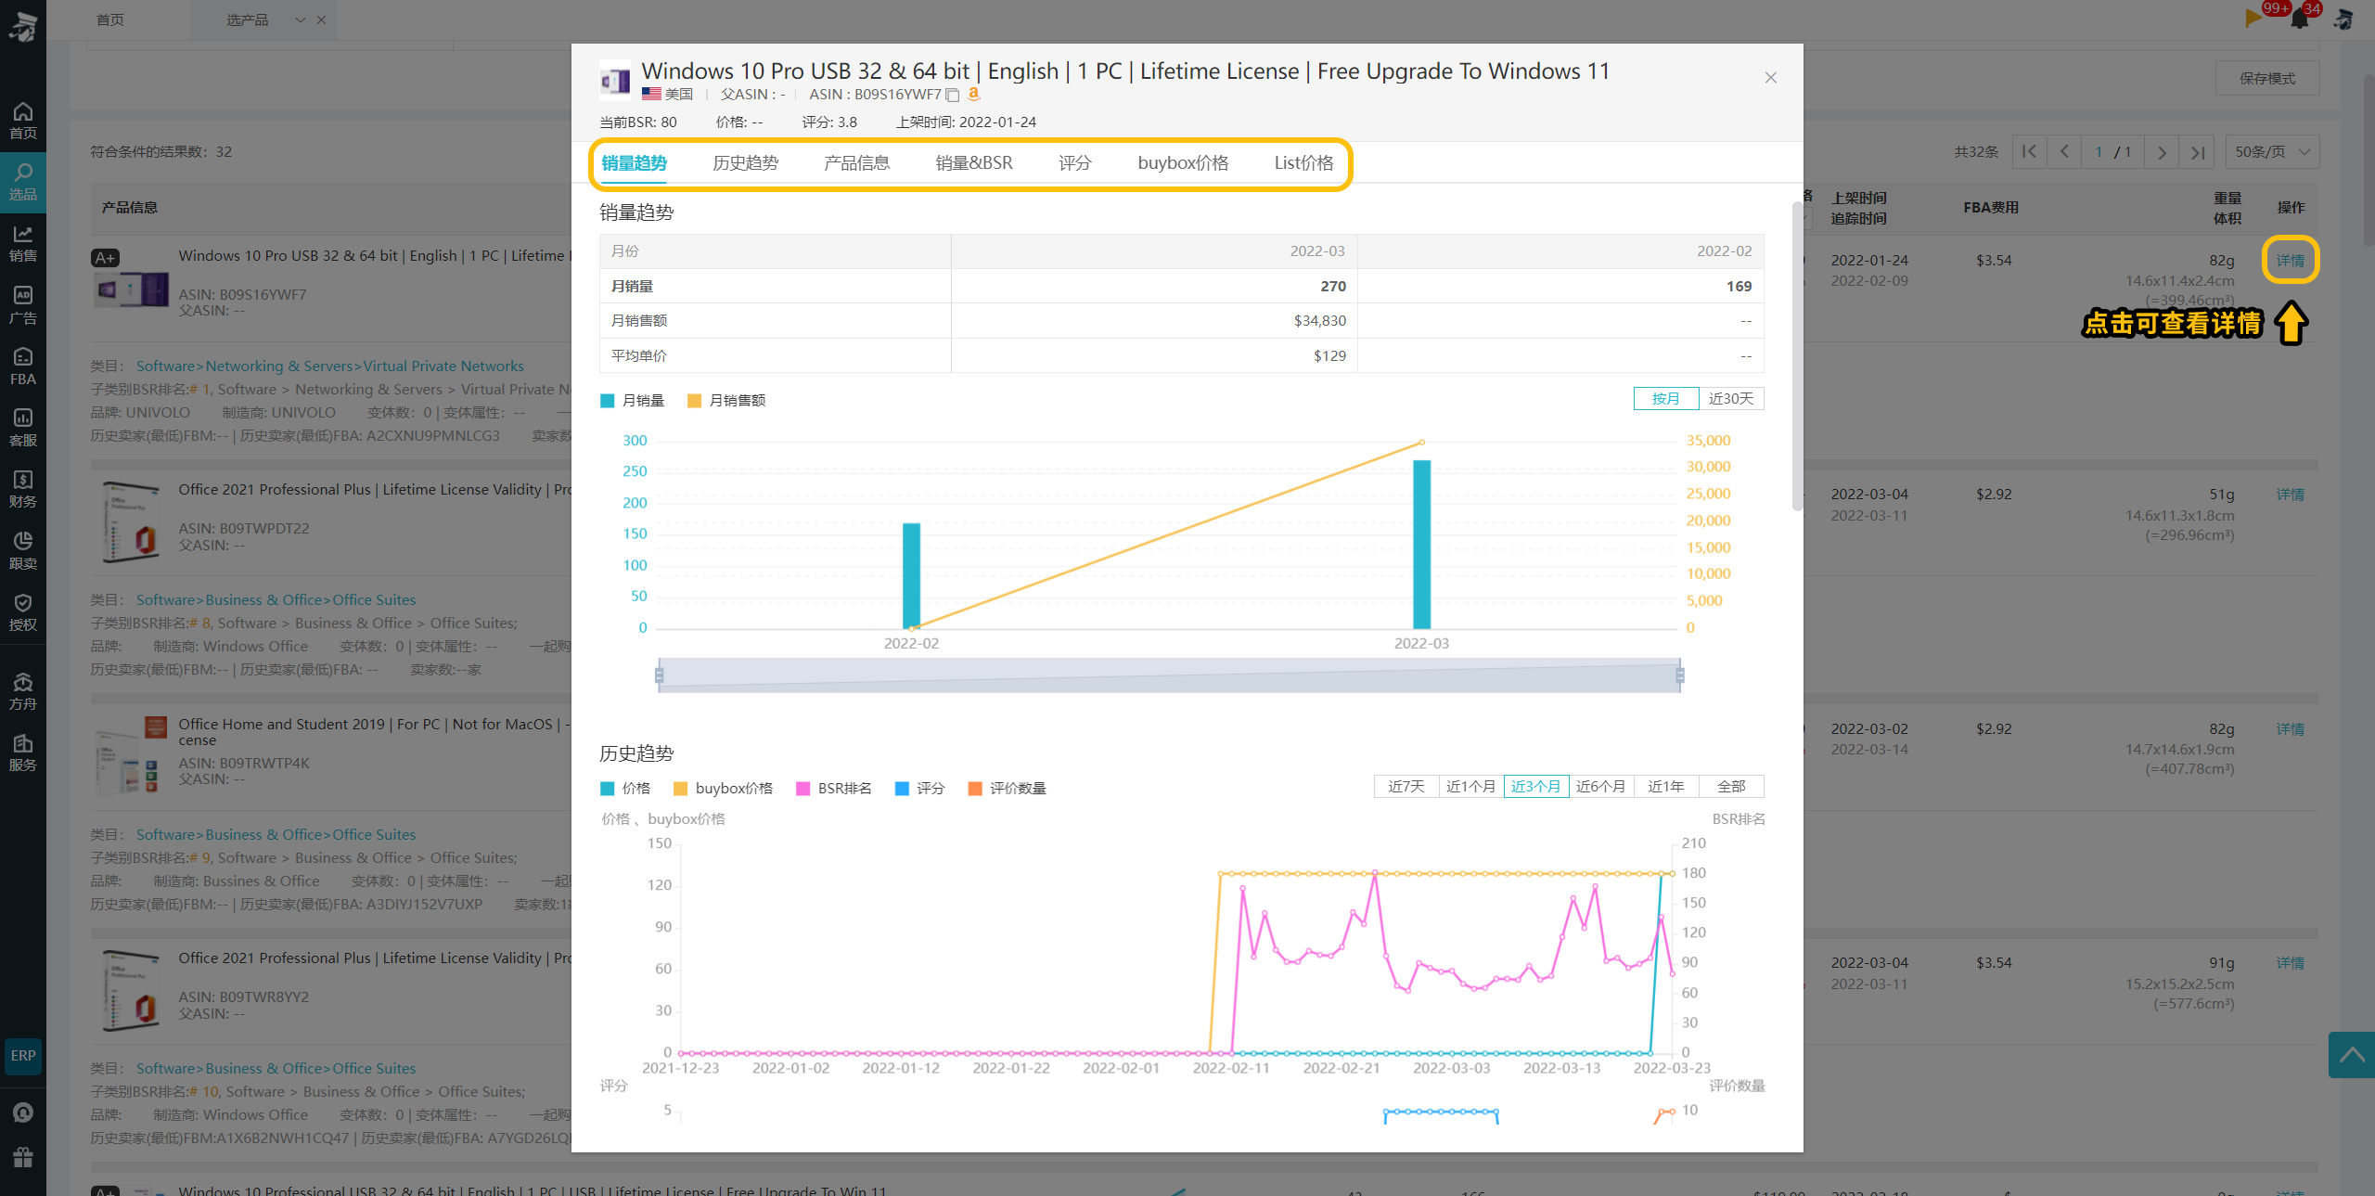Viewport: 2375px width, 1196px height.
Task: Open the 选品 product selection sidebar icon
Action: click(23, 182)
